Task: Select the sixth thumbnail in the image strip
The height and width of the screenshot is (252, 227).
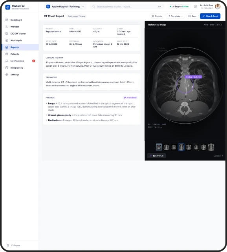Action: [196, 147]
